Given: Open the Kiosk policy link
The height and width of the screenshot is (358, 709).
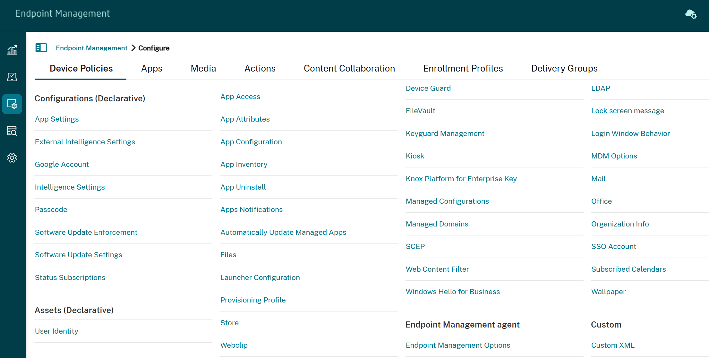Looking at the screenshot, I should [x=415, y=156].
